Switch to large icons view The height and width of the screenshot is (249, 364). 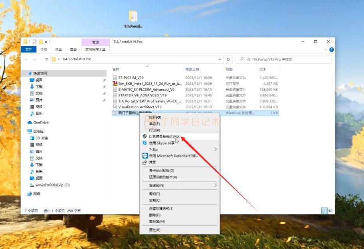330,210
